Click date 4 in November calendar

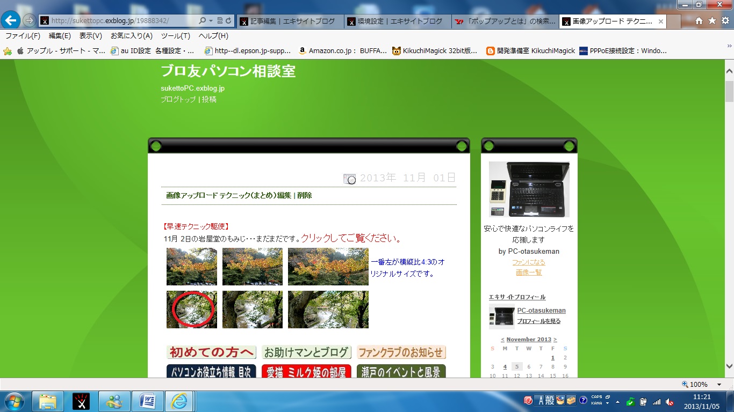[x=505, y=367]
